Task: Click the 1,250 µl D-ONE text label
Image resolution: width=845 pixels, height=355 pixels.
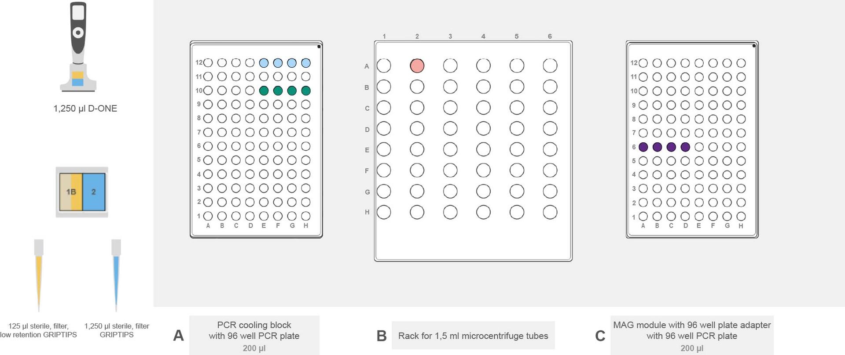Action: 85,109
